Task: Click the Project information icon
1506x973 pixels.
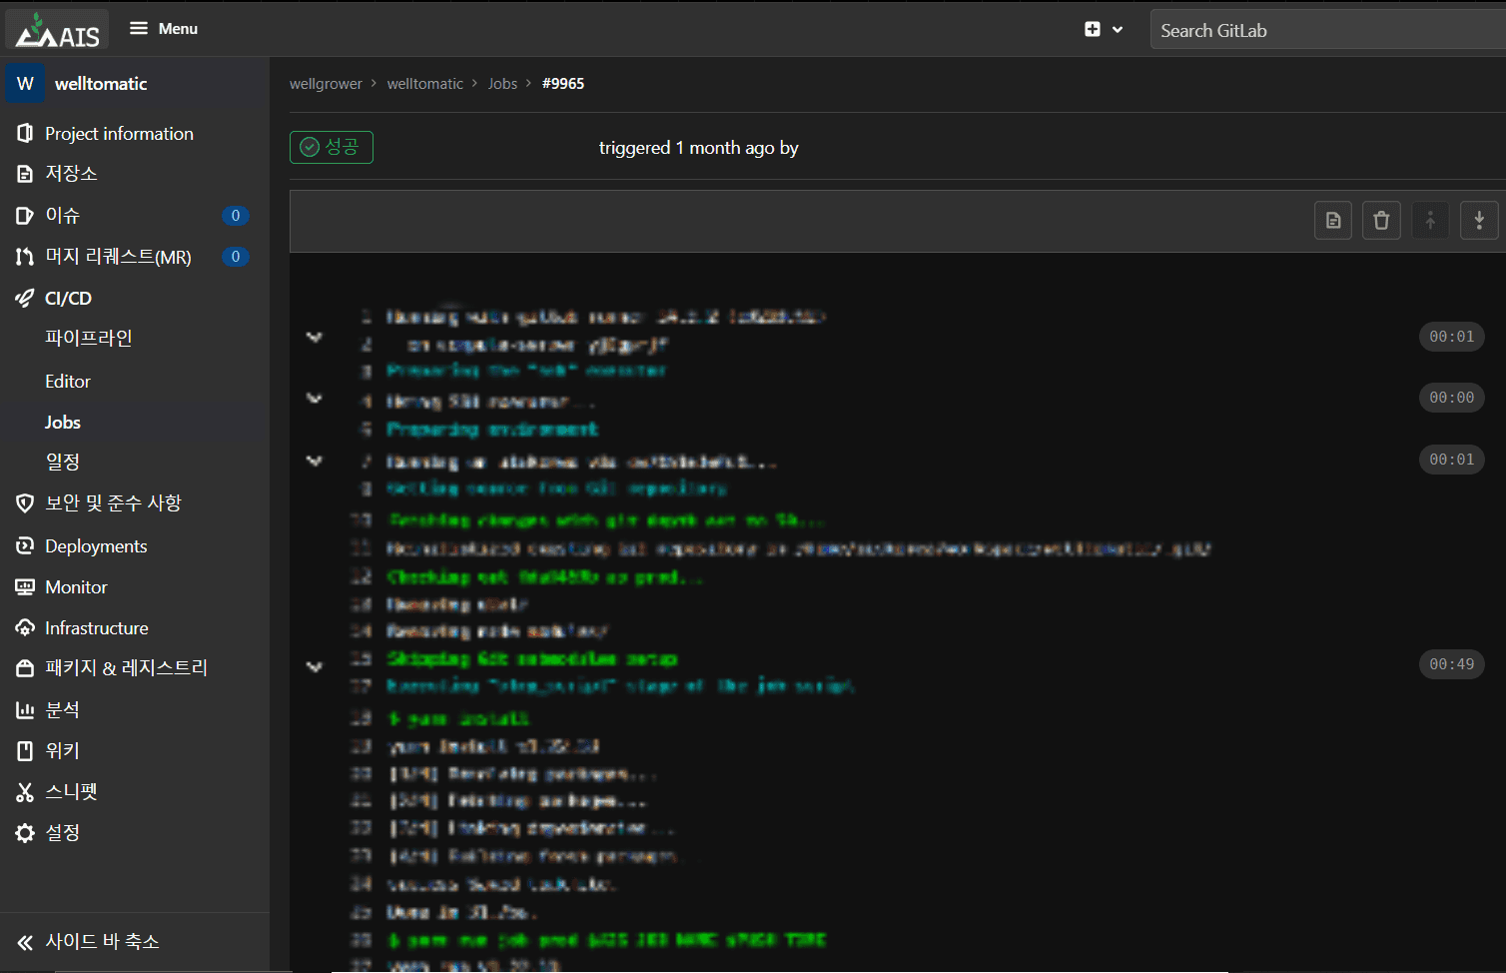Action: point(25,134)
